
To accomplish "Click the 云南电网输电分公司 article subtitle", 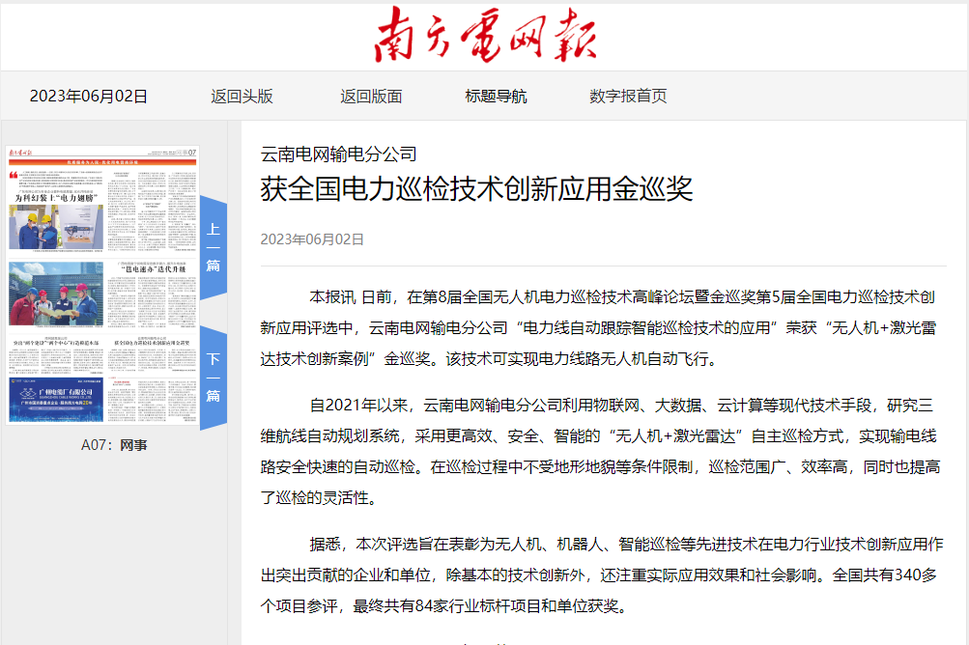I will click(x=338, y=154).
